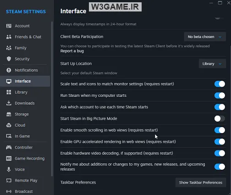Image resolution: width=231 pixels, height=195 pixels.
Task: Click the Storage drive icon
Action: tap(9, 114)
